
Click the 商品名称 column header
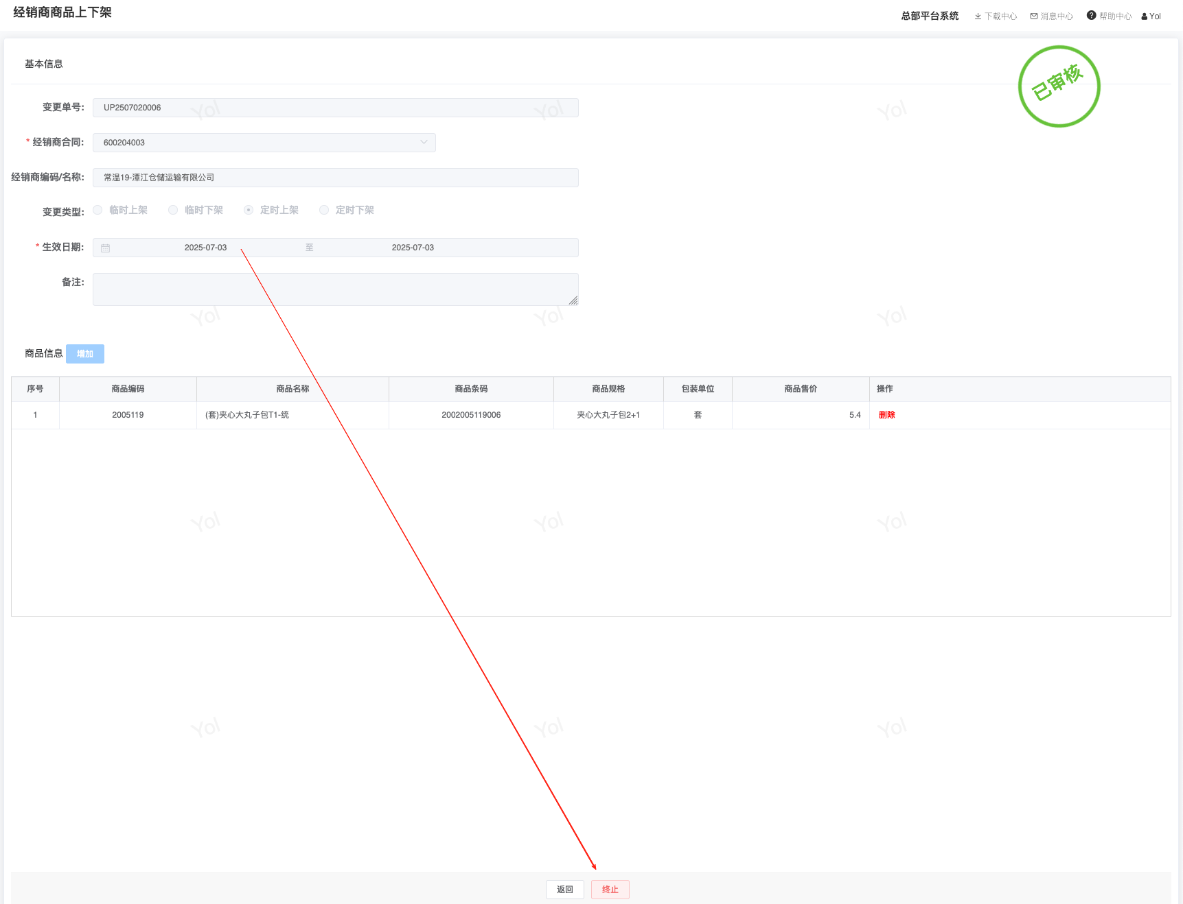click(x=293, y=389)
